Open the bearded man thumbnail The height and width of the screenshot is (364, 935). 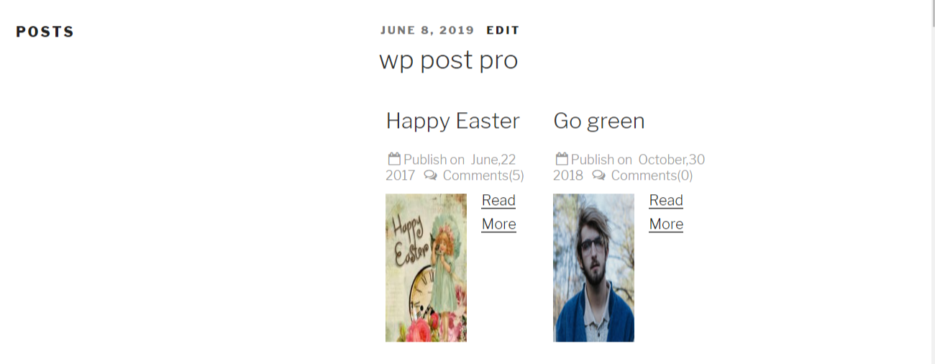click(593, 268)
